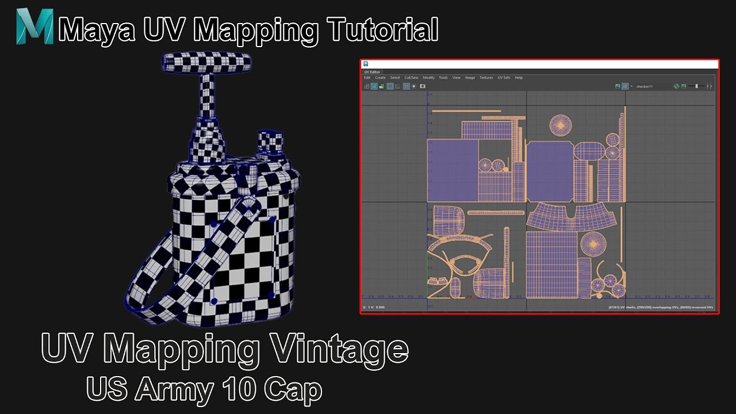Open the Help menu

519,78
